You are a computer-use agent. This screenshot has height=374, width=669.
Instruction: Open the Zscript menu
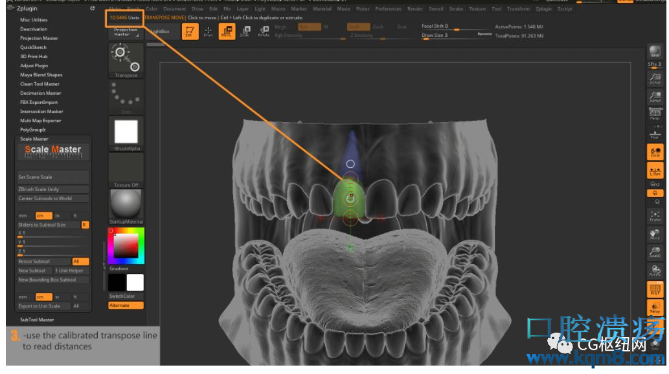tap(565, 8)
